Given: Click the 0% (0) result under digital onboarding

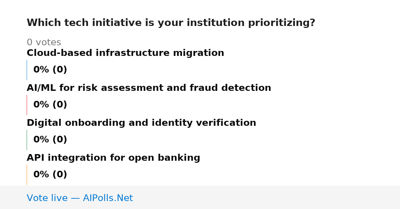Looking at the screenshot, I should click(50, 140).
